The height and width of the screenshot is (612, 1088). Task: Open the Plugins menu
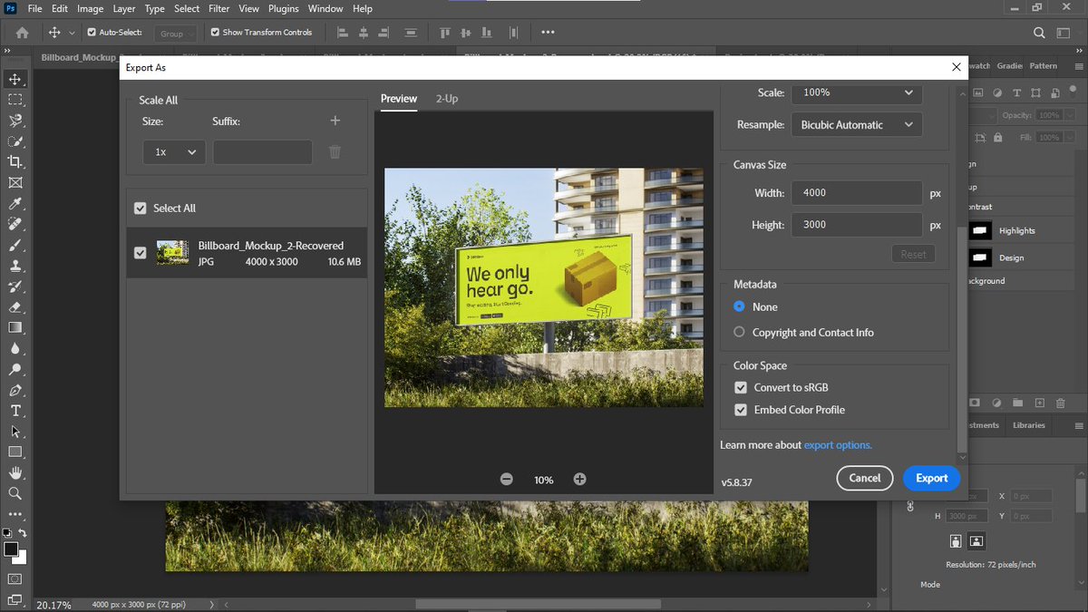coord(284,8)
